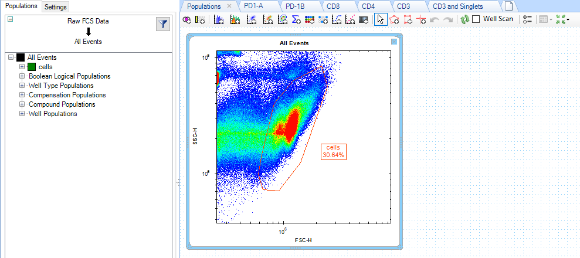Expand Boolean Logical Populations
580x258 pixels.
(x=22, y=76)
